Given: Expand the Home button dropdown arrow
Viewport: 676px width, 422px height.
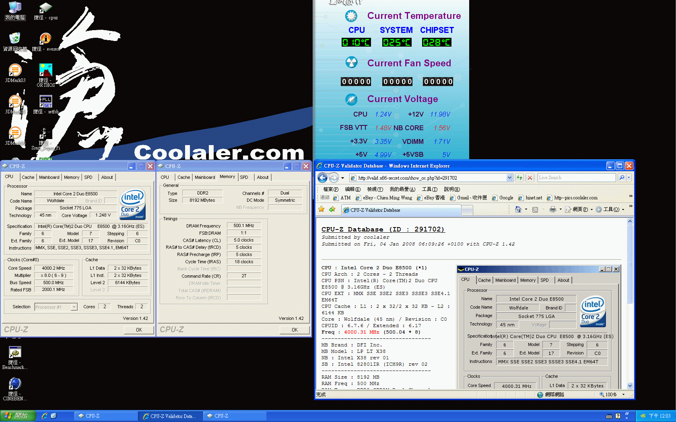Looking at the screenshot, I should pyautogui.click(x=526, y=209).
